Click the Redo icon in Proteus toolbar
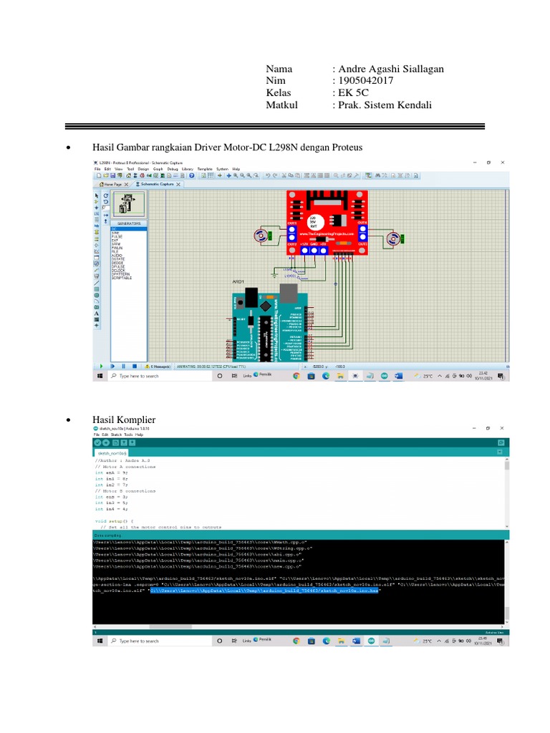The image size is (550, 733). coord(275,176)
